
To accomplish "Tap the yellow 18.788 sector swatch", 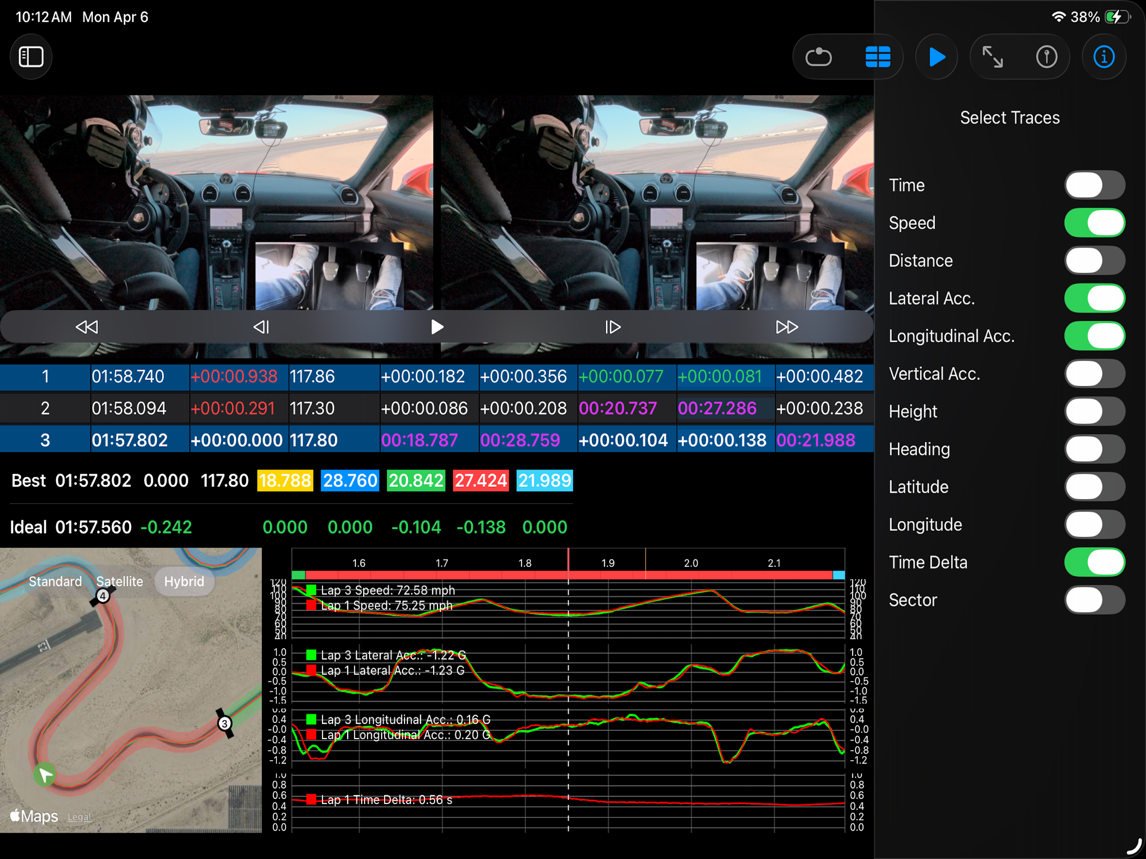I will [x=285, y=481].
